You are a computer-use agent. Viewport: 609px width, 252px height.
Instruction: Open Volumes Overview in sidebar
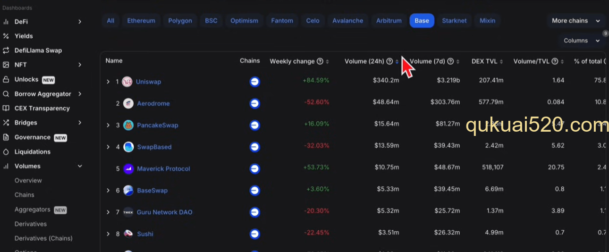(x=28, y=180)
